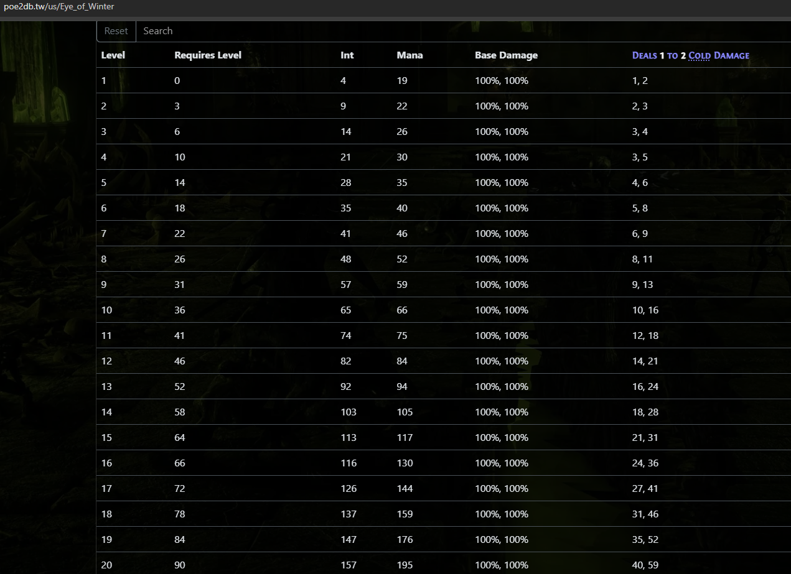Click cold damage value '1, 2'
The width and height of the screenshot is (791, 574).
pyautogui.click(x=640, y=81)
